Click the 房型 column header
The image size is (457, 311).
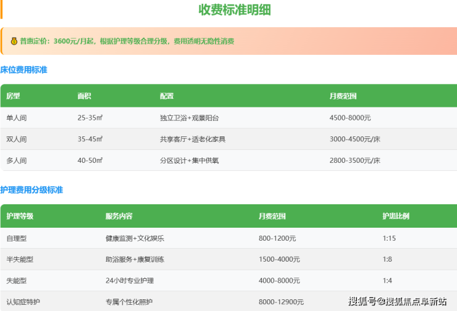click(x=14, y=96)
